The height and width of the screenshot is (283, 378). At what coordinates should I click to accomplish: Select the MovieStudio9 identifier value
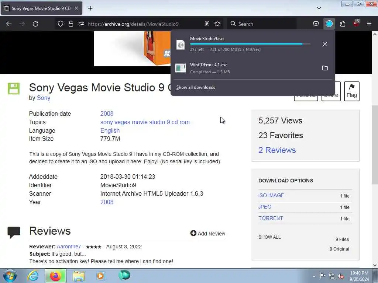coord(118,185)
